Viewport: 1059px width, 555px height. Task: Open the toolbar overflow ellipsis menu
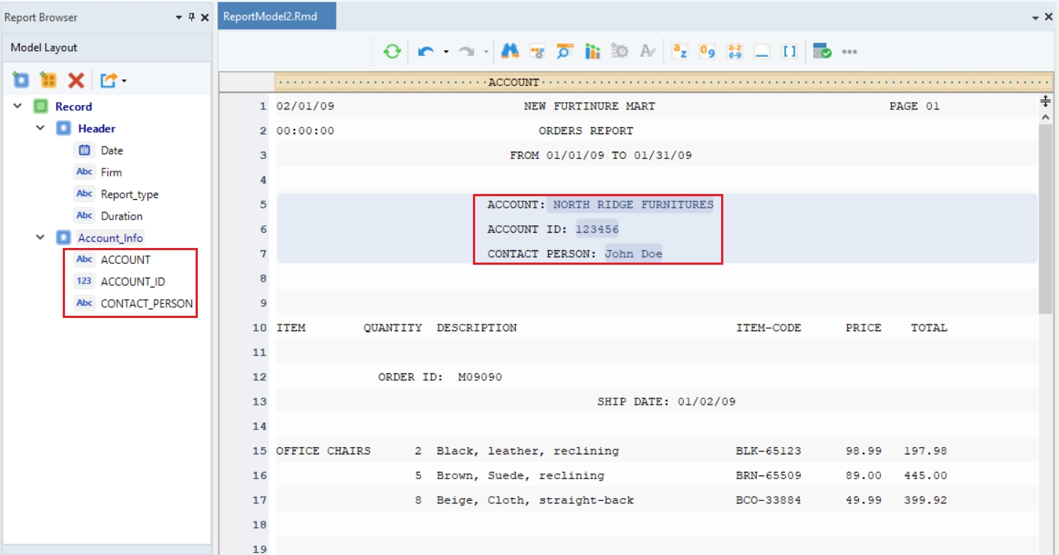click(850, 52)
